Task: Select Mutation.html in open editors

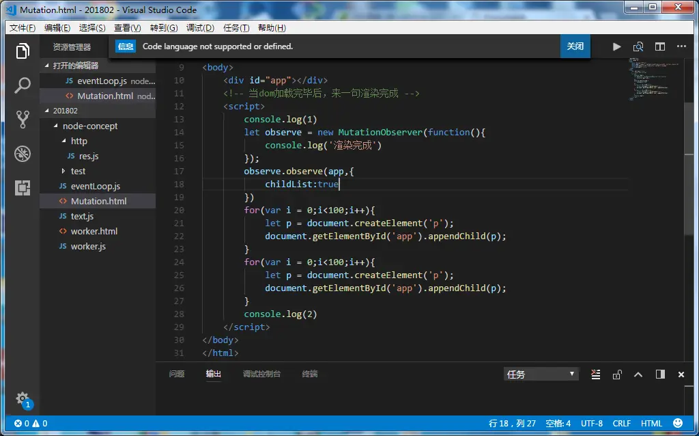Action: click(98, 96)
